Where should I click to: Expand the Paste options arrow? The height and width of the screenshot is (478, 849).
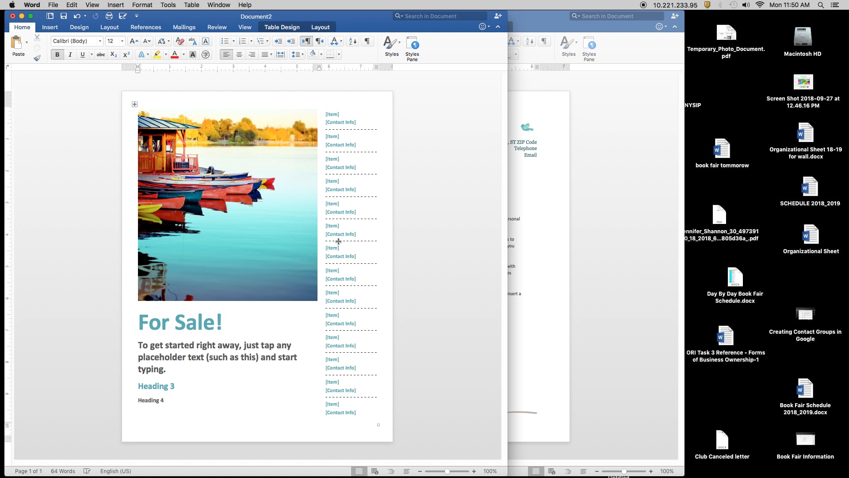click(27, 42)
